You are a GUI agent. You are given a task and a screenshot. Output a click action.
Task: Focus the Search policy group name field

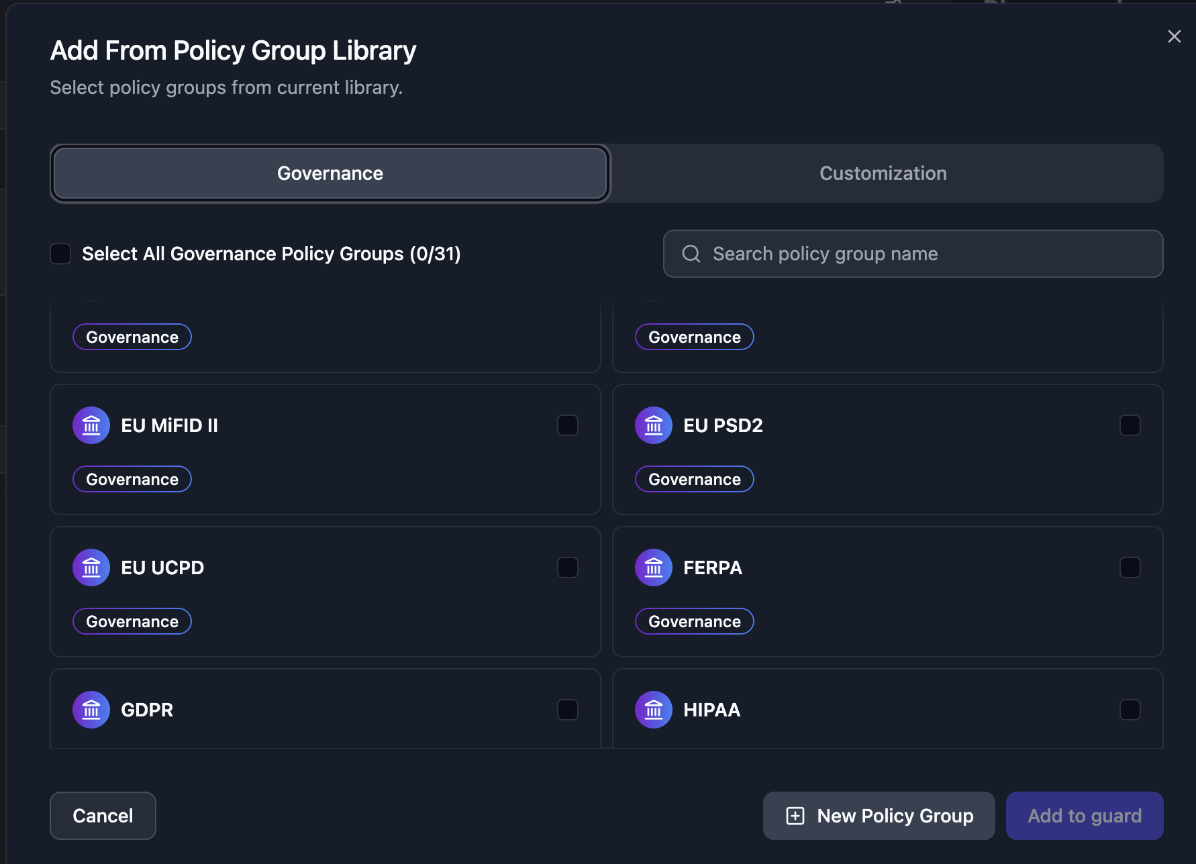coord(913,254)
